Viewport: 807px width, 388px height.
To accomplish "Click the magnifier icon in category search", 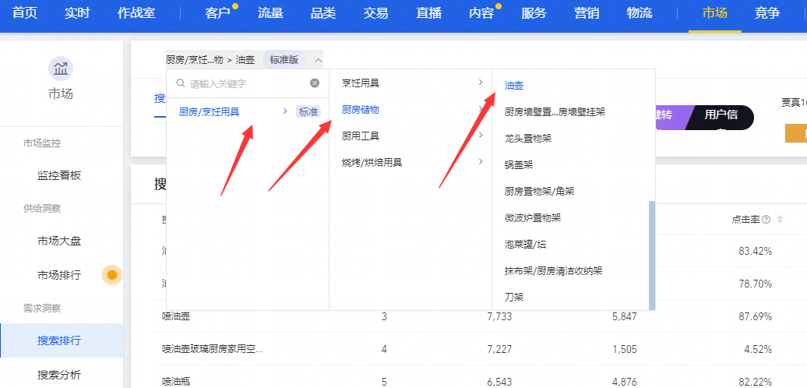I will [180, 83].
